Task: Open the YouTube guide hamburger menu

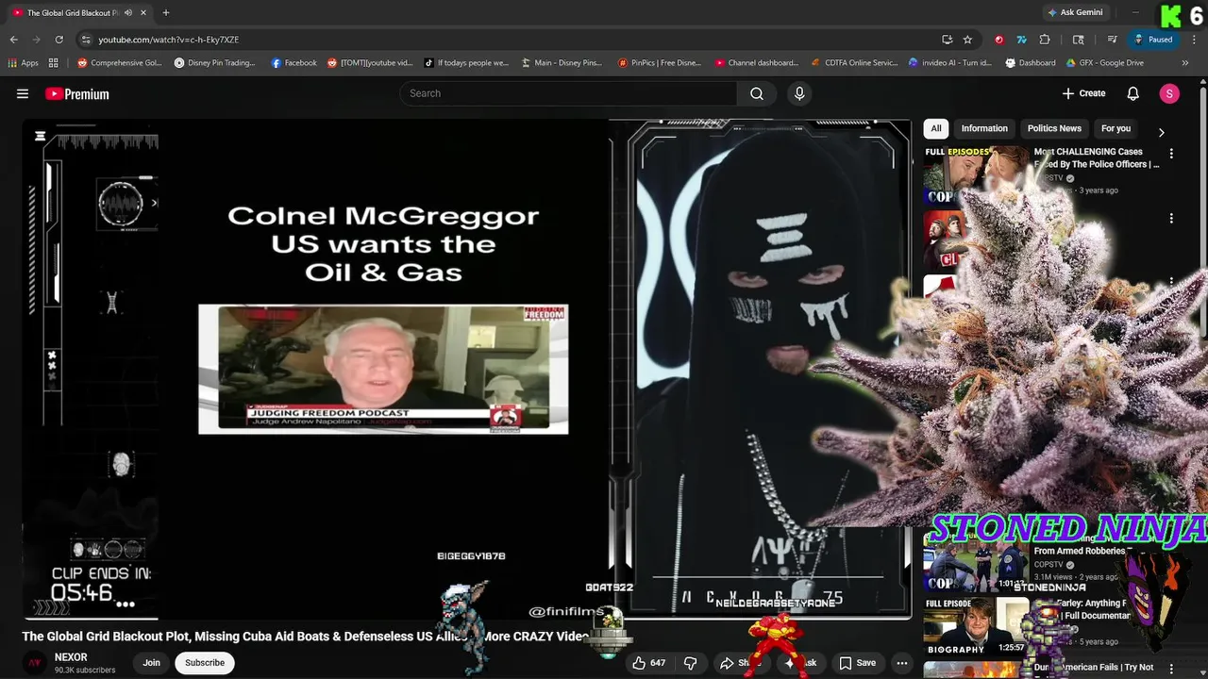Action: tap(23, 93)
